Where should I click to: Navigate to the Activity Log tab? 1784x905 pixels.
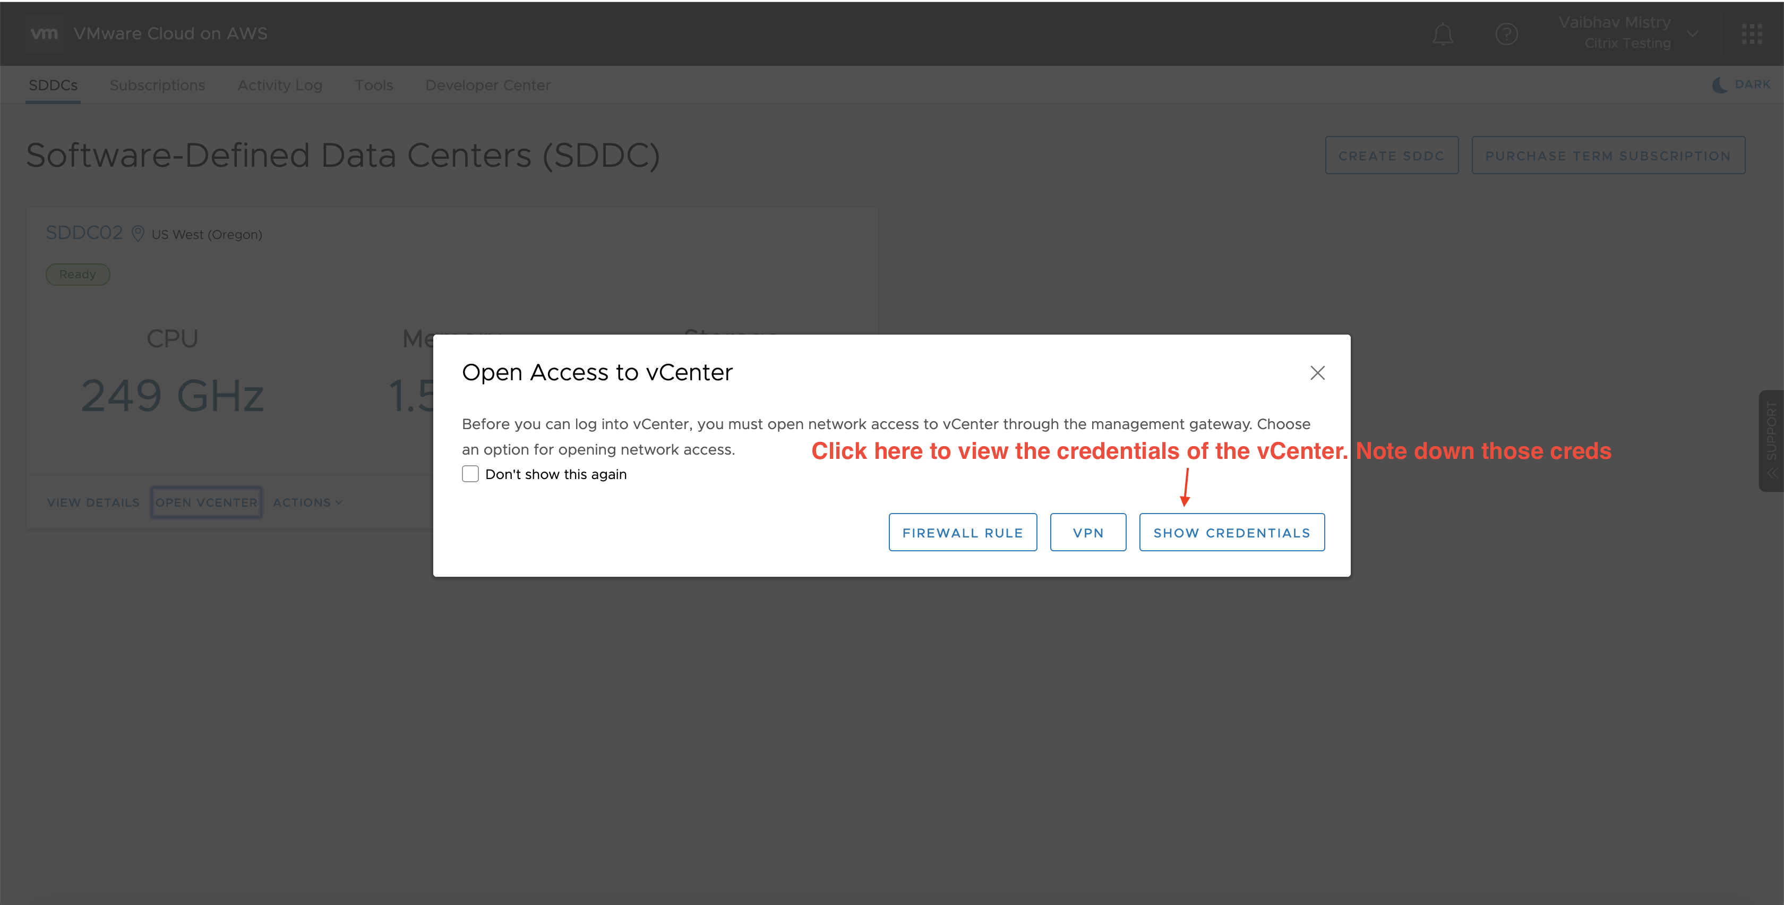[x=280, y=84]
